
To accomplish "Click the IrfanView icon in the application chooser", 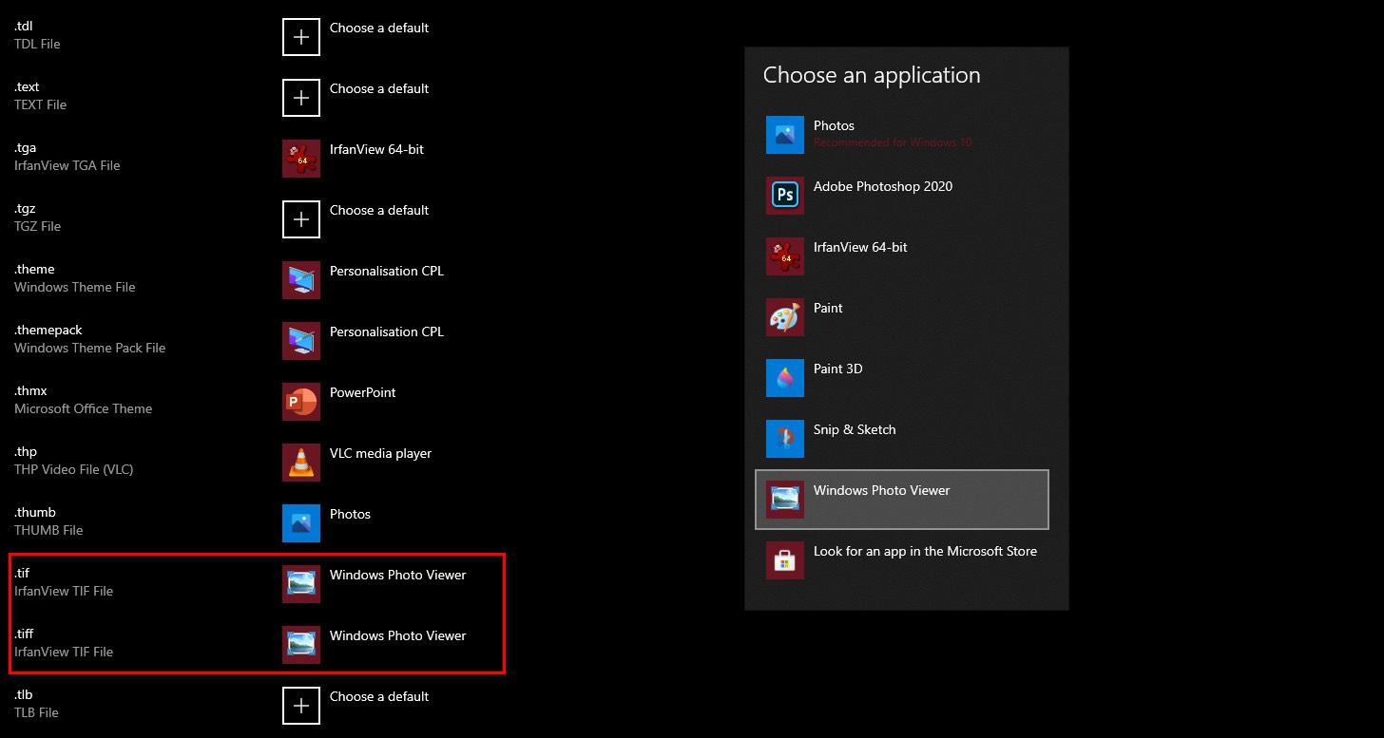I will coord(785,256).
